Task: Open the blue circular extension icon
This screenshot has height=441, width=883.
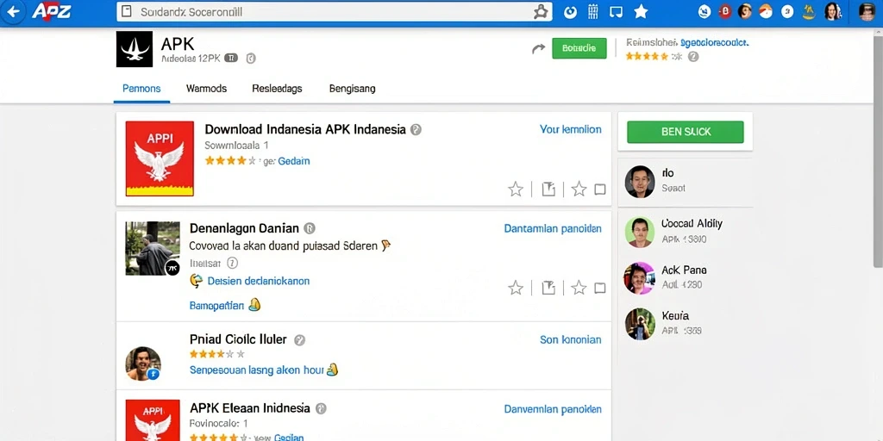Action: click(705, 12)
